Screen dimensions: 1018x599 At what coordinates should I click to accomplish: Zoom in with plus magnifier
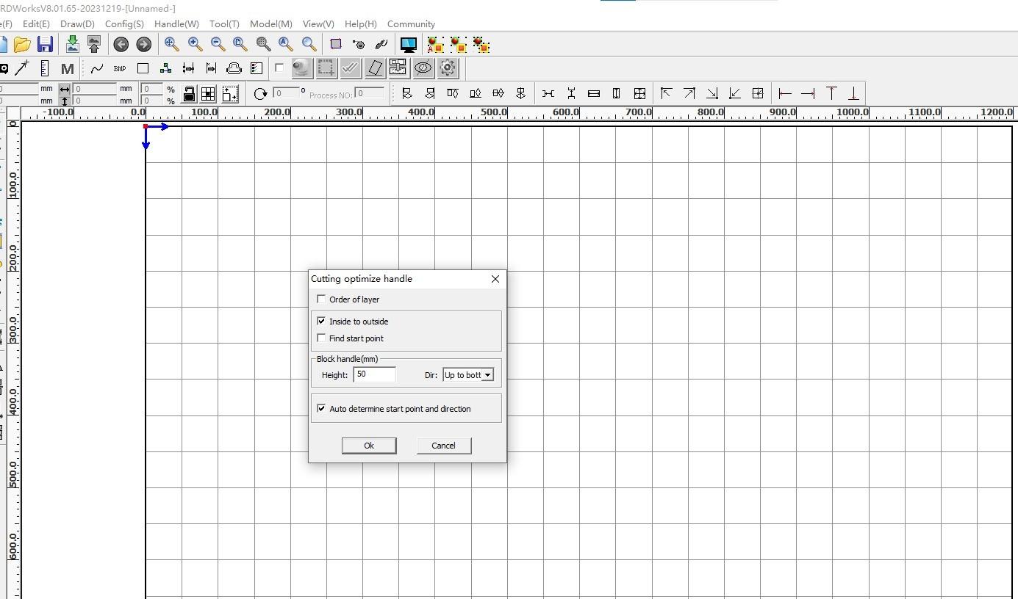195,45
